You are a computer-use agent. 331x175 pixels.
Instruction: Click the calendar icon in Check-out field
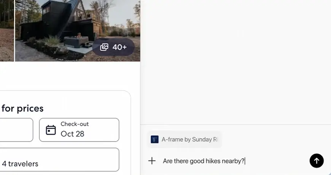click(x=51, y=130)
